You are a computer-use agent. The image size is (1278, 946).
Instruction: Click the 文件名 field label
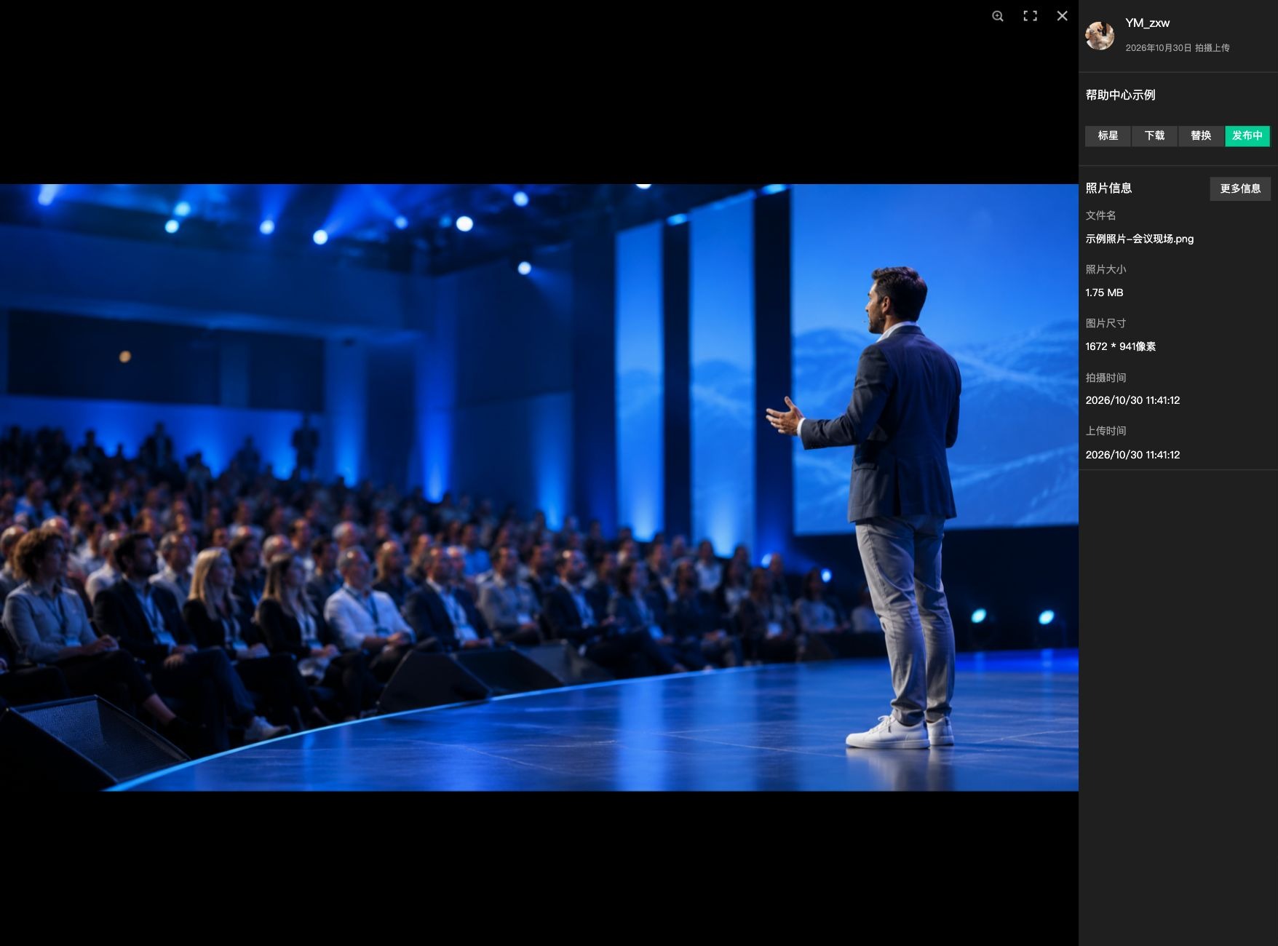click(1100, 215)
